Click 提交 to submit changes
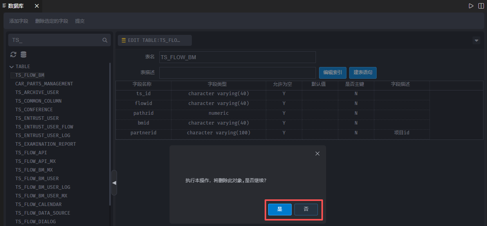This screenshot has width=487, height=226. tap(80, 21)
